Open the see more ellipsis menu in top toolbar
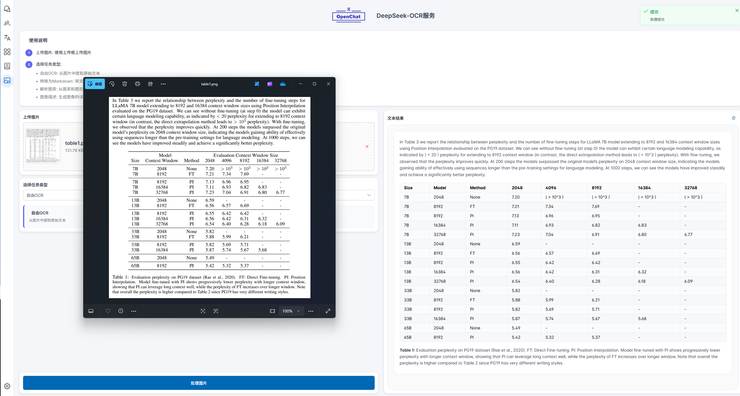Image resolution: width=740 pixels, height=396 pixels. pyautogui.click(x=163, y=84)
